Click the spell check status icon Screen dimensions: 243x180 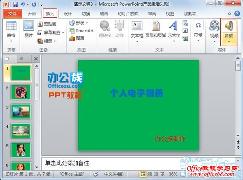point(96,174)
